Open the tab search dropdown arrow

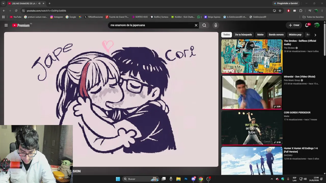coord(3,3)
